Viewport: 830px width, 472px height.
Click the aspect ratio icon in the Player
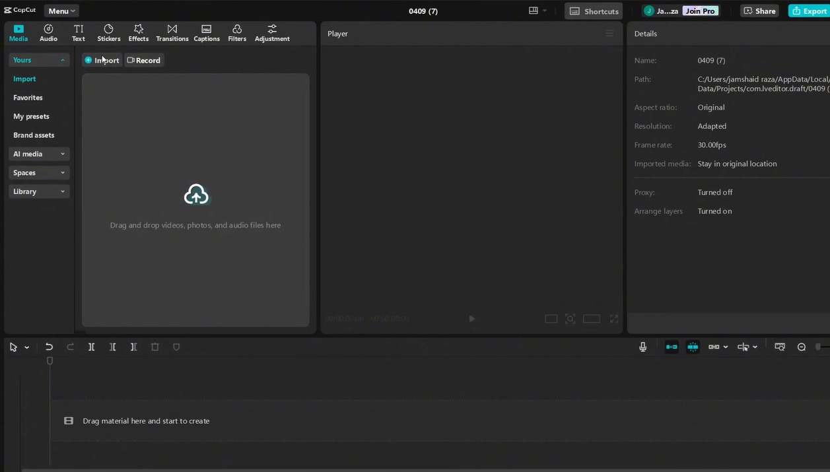[x=551, y=319]
